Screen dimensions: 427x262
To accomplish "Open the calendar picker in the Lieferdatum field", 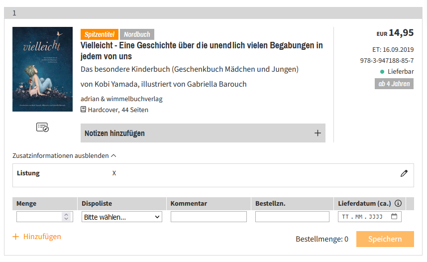I will coord(394,217).
